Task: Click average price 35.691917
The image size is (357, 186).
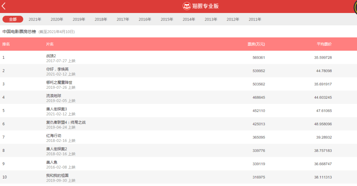Action: tap(323, 84)
